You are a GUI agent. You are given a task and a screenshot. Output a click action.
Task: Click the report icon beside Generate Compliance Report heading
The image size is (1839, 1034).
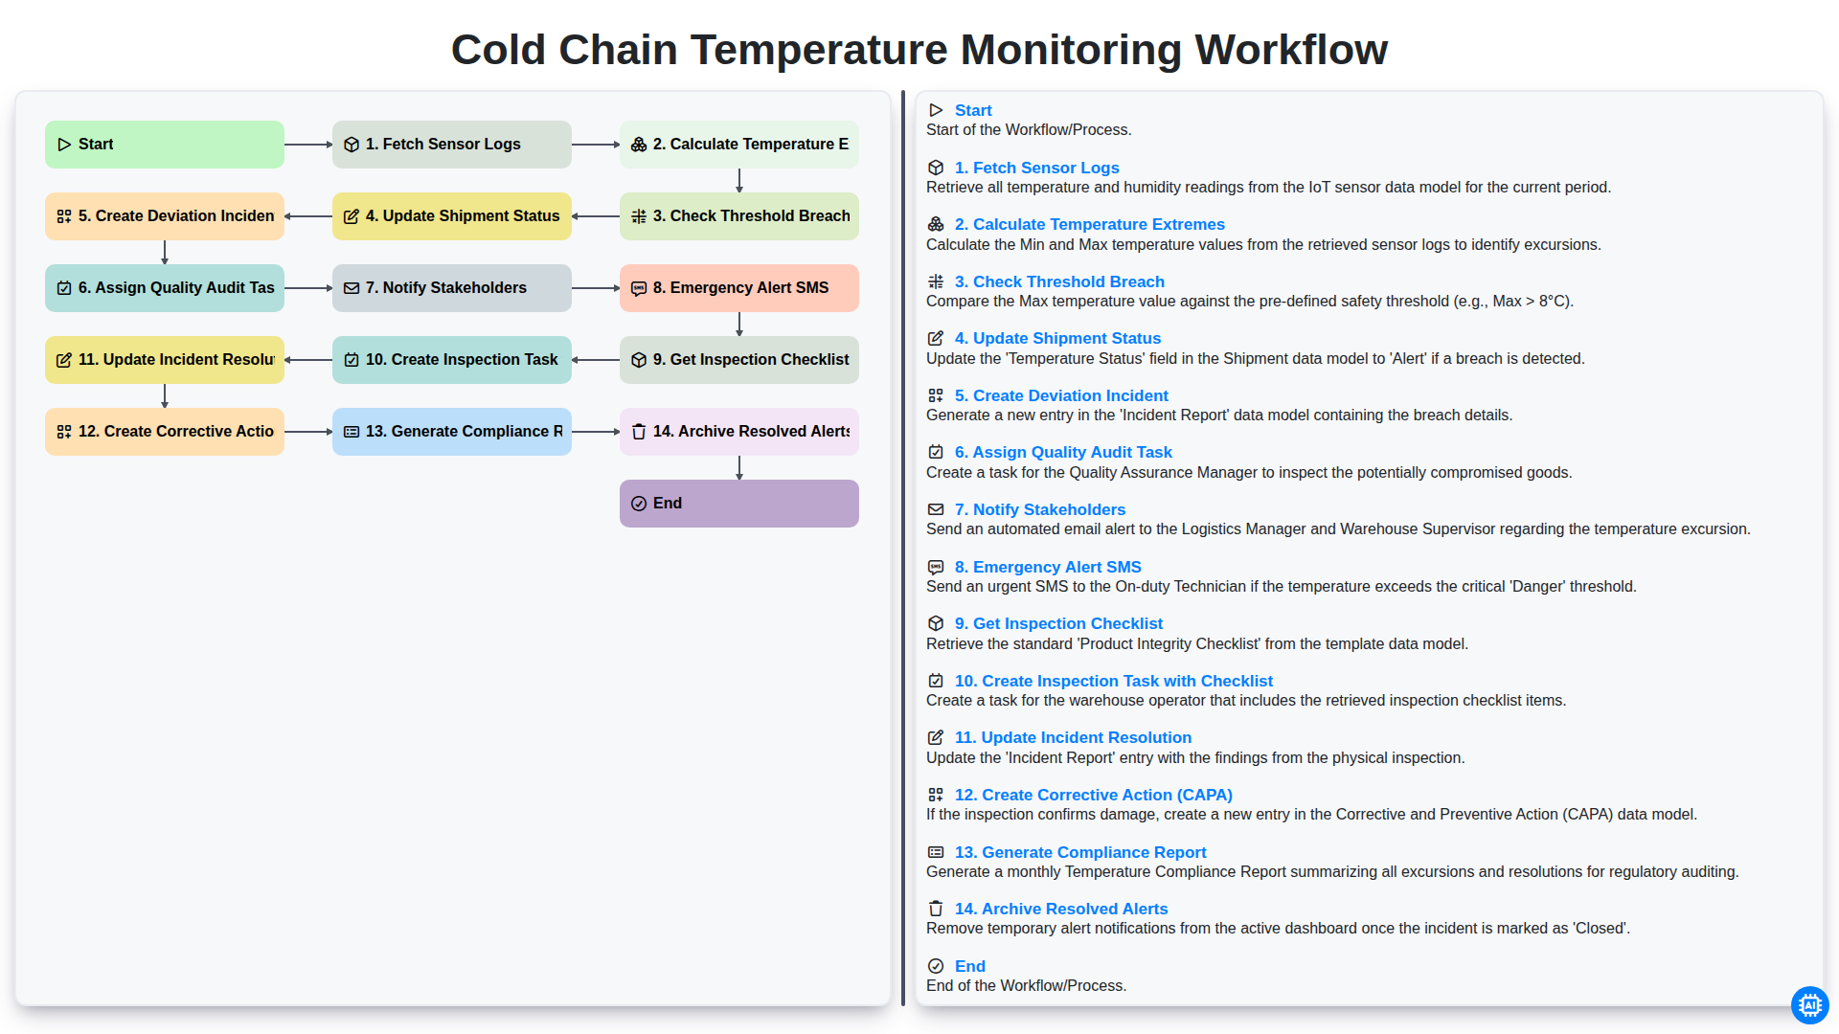[x=936, y=852]
